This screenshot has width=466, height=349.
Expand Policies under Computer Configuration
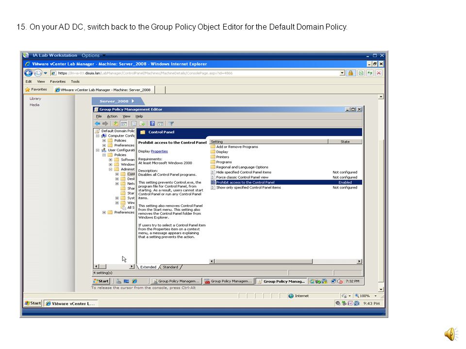[x=104, y=141]
